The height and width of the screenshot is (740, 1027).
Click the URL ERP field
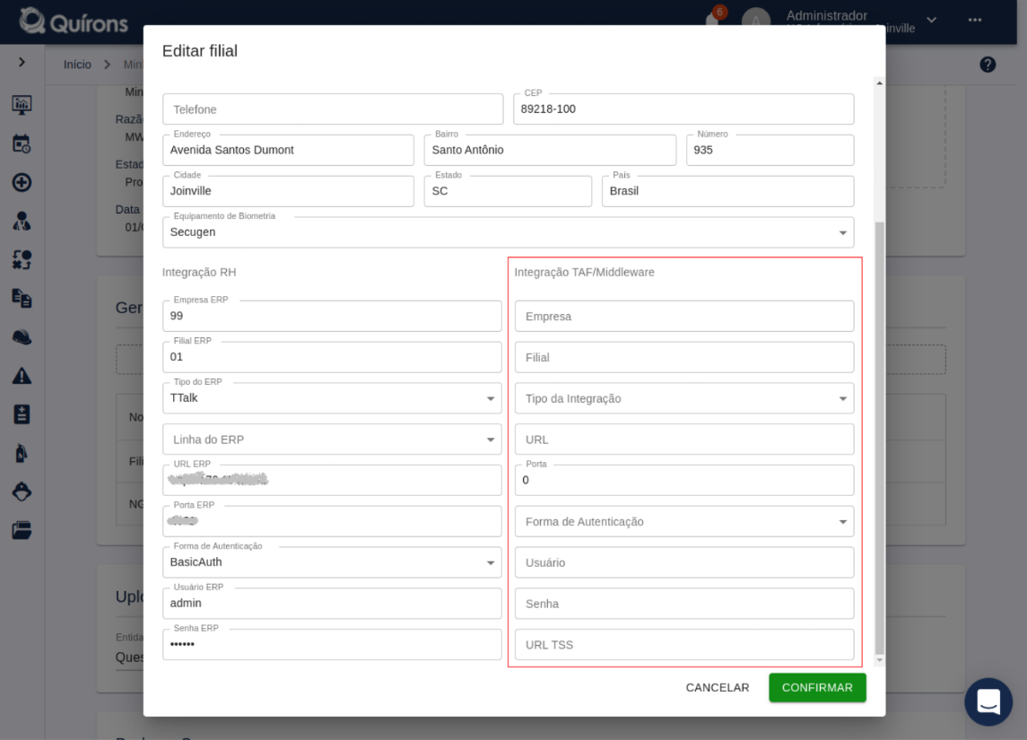click(332, 480)
